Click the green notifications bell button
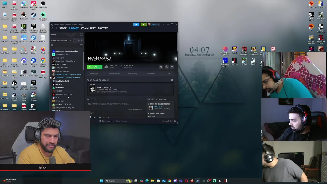The height and width of the screenshot is (184, 327). (143, 25)
